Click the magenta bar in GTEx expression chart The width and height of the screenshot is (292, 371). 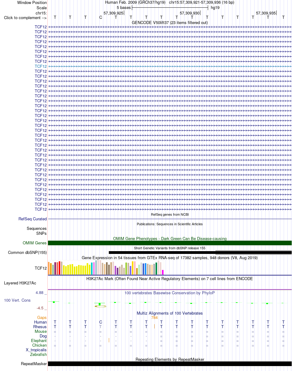(163, 272)
